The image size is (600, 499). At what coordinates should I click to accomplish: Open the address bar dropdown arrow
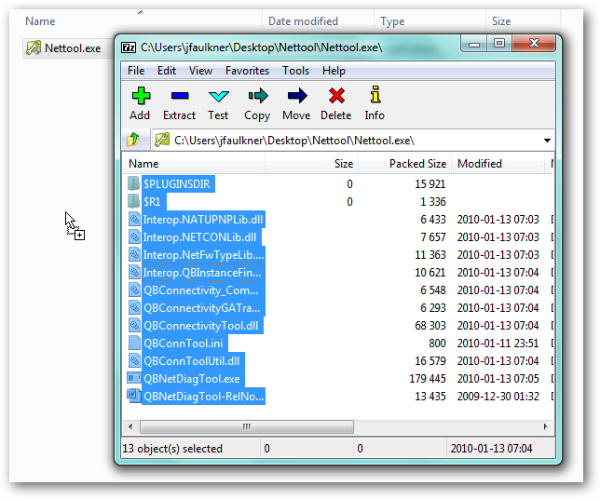(547, 141)
